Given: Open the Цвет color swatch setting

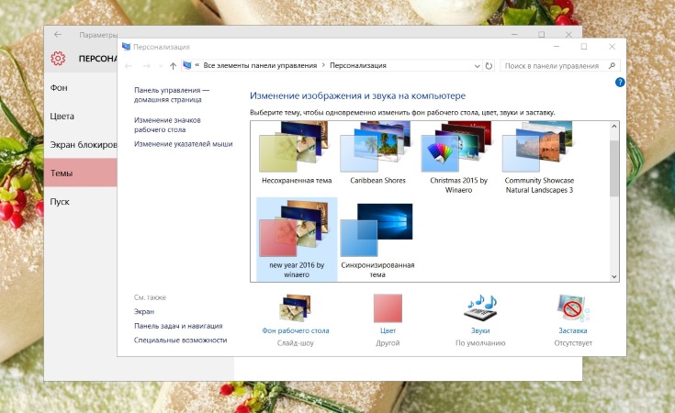Looking at the screenshot, I should coord(388,308).
